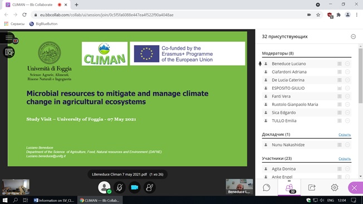This screenshot has width=363, height=204.
Task: Open attendee controls for Ruotolo Gianpaolo Maria
Action: pyautogui.click(x=347, y=105)
